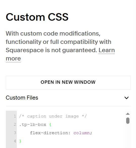Click the green closing brace
Screen dimensions: 136x148
20,141
